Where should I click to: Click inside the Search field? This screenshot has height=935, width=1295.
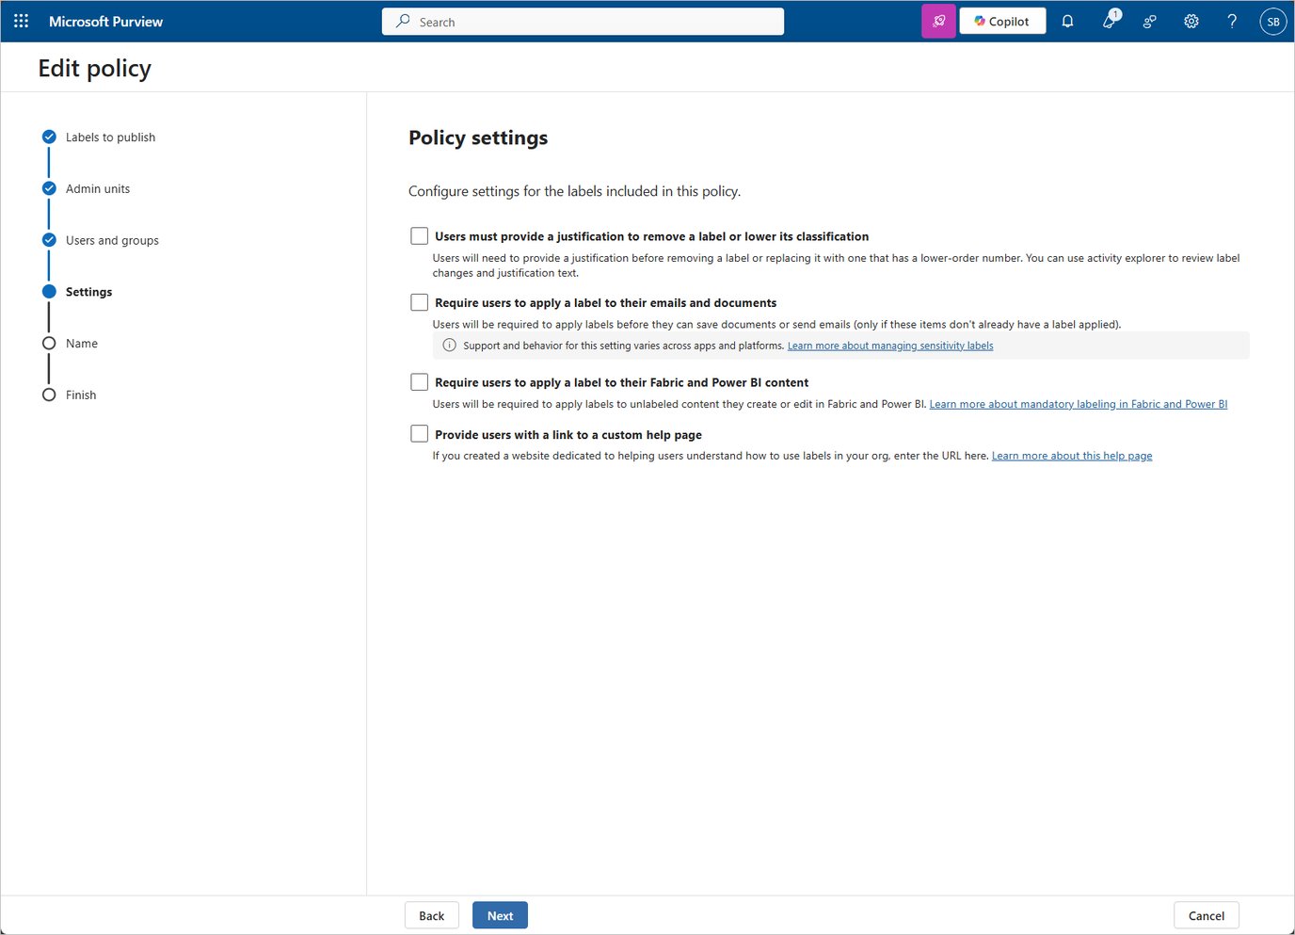[x=582, y=21]
